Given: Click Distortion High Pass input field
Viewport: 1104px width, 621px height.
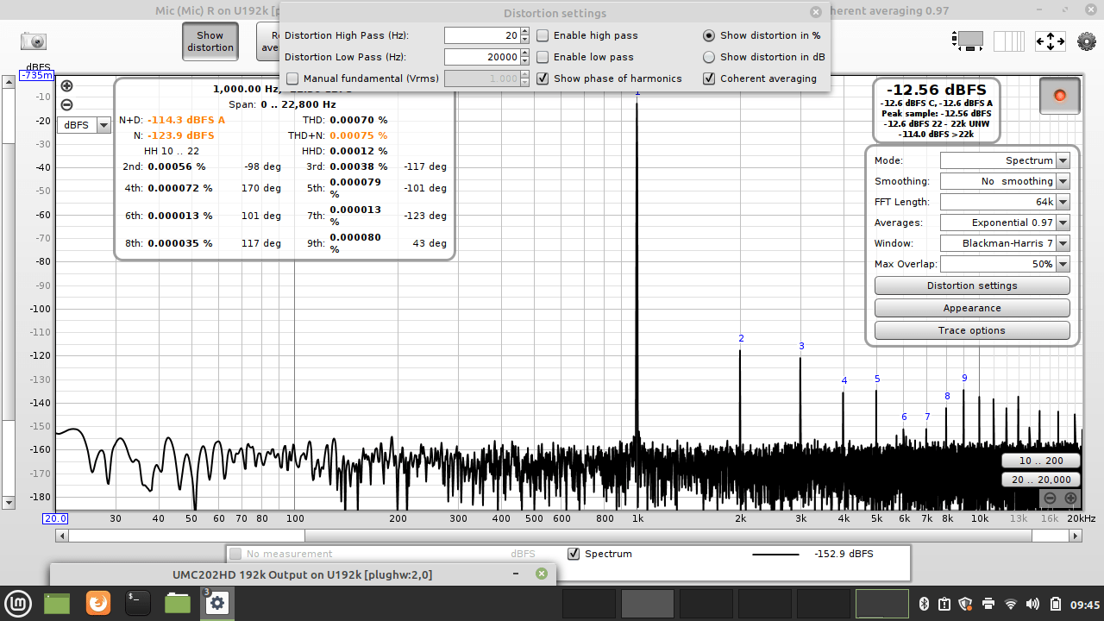Looking at the screenshot, I should [481, 35].
